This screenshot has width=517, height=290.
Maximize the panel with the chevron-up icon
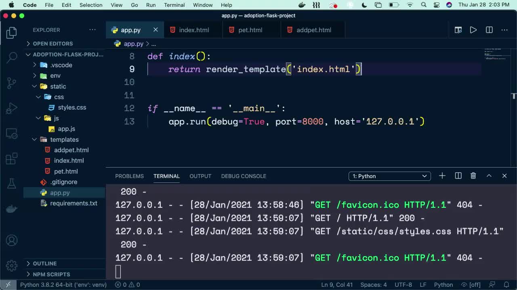click(x=489, y=176)
